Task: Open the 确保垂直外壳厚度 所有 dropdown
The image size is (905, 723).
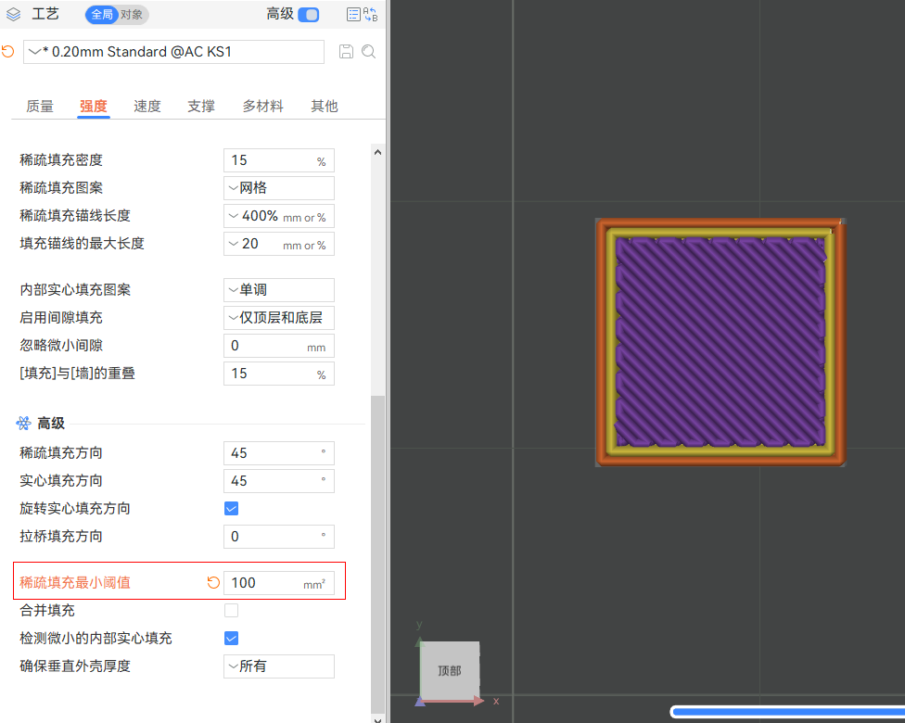Action: pyautogui.click(x=279, y=666)
